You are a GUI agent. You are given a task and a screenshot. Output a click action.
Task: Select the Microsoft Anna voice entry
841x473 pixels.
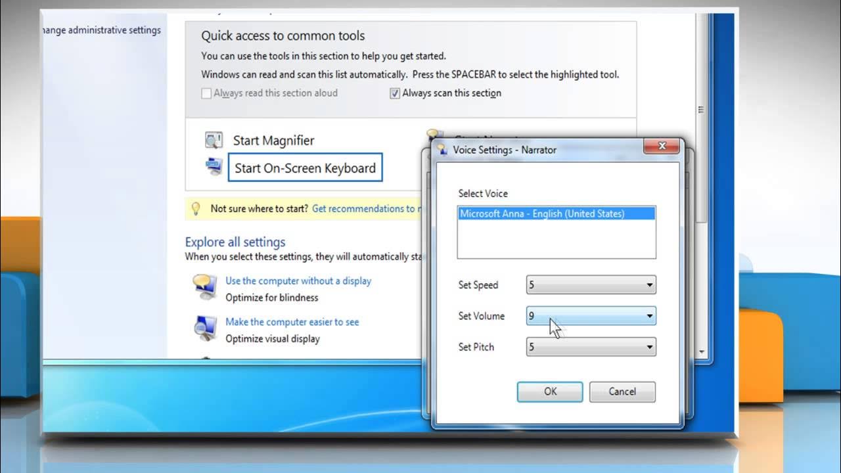coord(556,214)
